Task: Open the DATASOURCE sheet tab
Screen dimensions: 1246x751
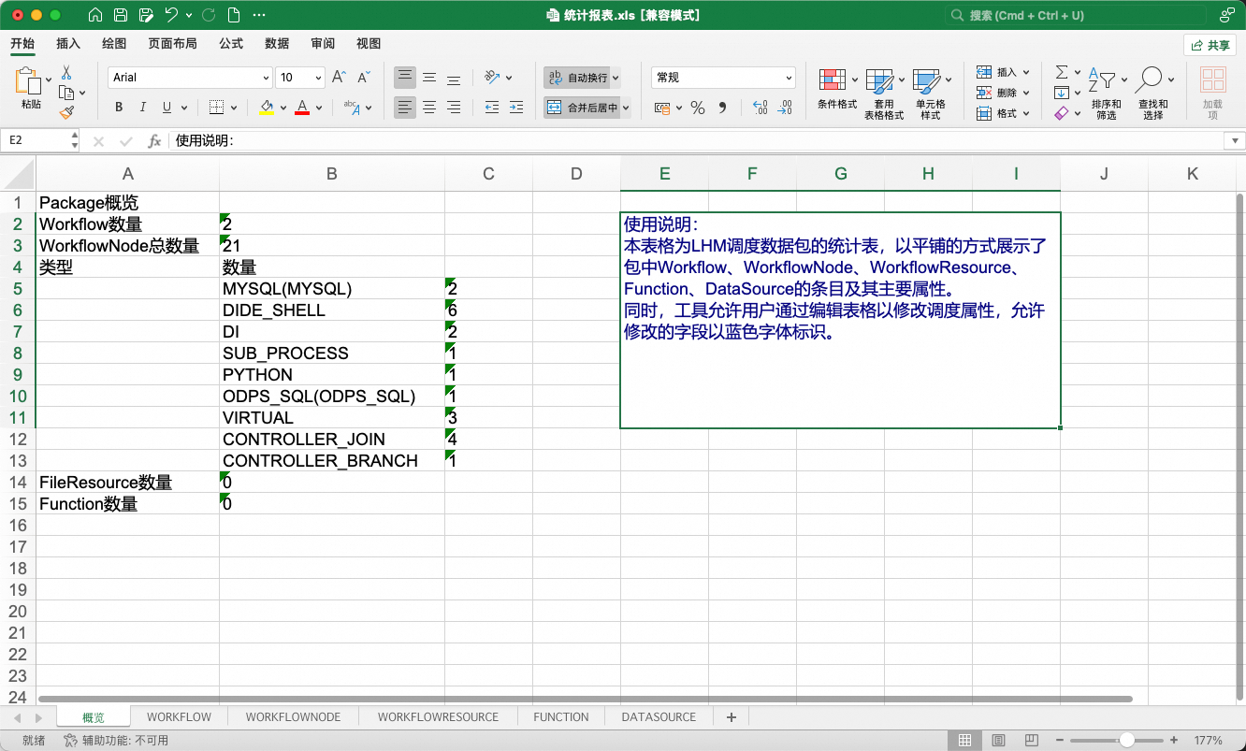Action: (659, 717)
